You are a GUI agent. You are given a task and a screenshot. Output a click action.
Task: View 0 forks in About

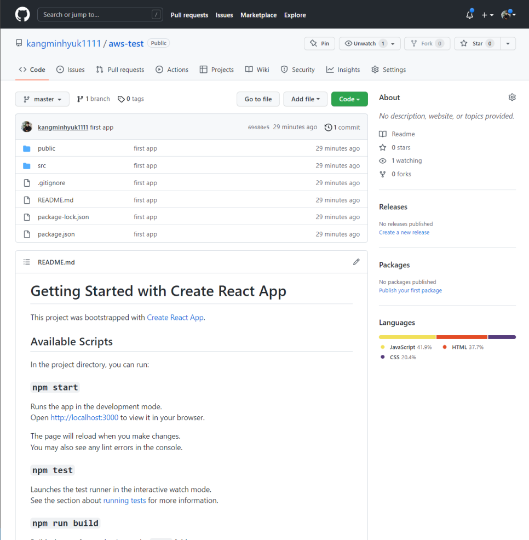coord(395,174)
